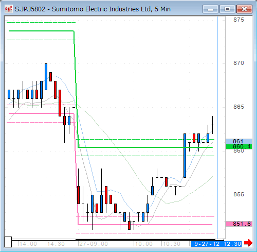The width and height of the screenshot is (257, 252).
Task: Click the black horizontal scrollbar above the time axis
Action: coord(145,240)
